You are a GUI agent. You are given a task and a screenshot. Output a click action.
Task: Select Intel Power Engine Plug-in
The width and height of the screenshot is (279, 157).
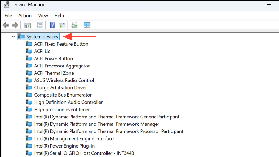64,146
